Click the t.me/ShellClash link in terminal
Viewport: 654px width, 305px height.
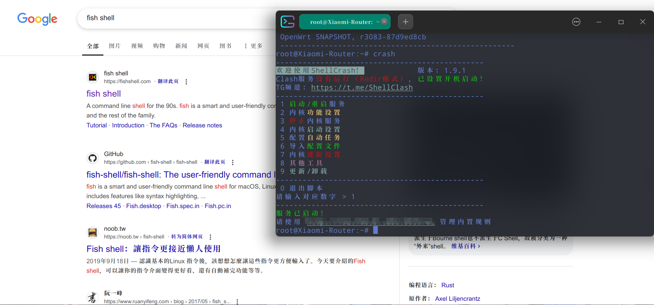pos(362,87)
